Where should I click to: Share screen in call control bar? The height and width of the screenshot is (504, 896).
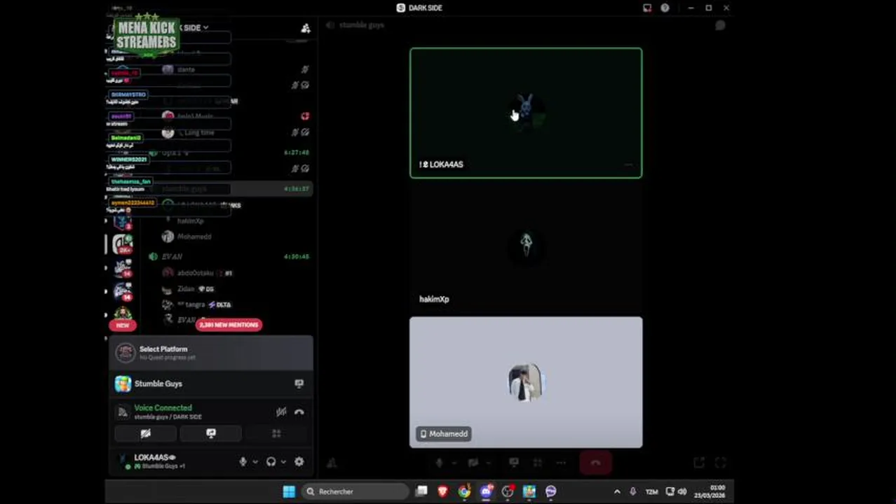coord(514,463)
